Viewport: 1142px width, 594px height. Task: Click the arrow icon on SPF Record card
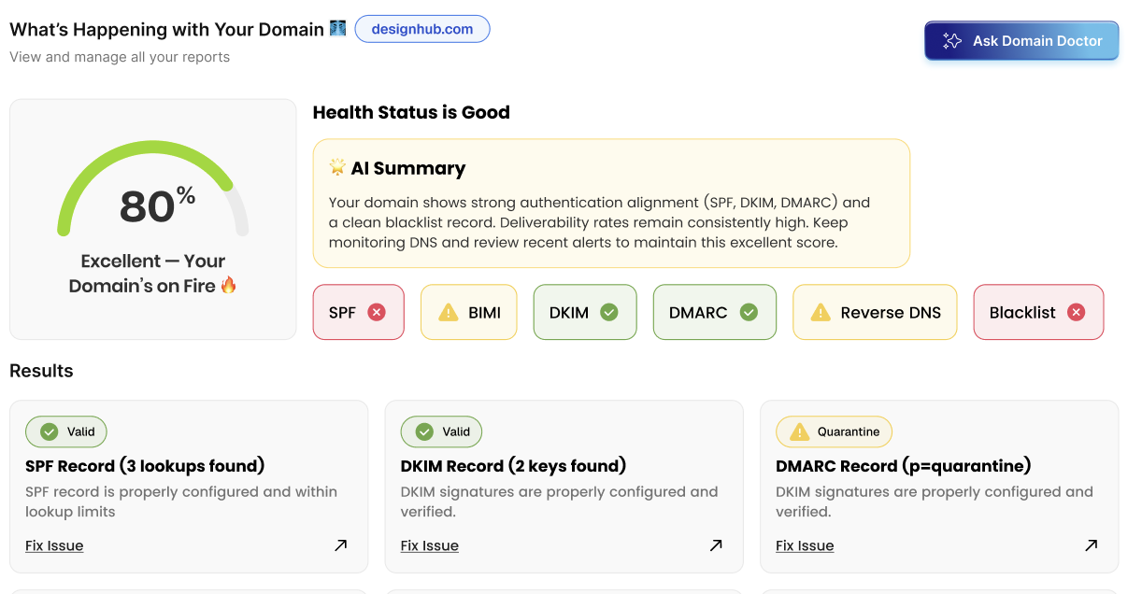(341, 545)
